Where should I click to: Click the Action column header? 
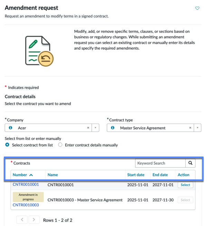pyautogui.click(x=184, y=175)
